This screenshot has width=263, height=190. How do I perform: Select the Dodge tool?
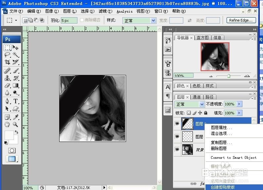[16, 93]
